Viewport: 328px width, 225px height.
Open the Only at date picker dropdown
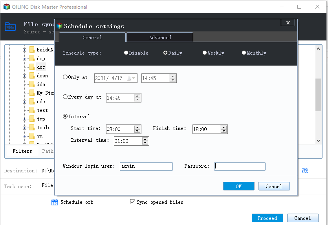point(131,78)
